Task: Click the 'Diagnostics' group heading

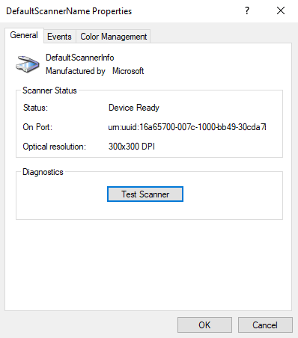Action: [43, 172]
